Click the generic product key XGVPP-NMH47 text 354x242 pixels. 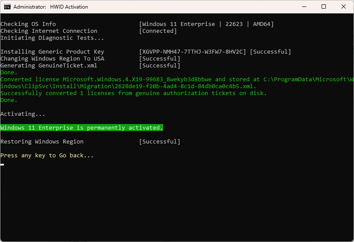193,52
